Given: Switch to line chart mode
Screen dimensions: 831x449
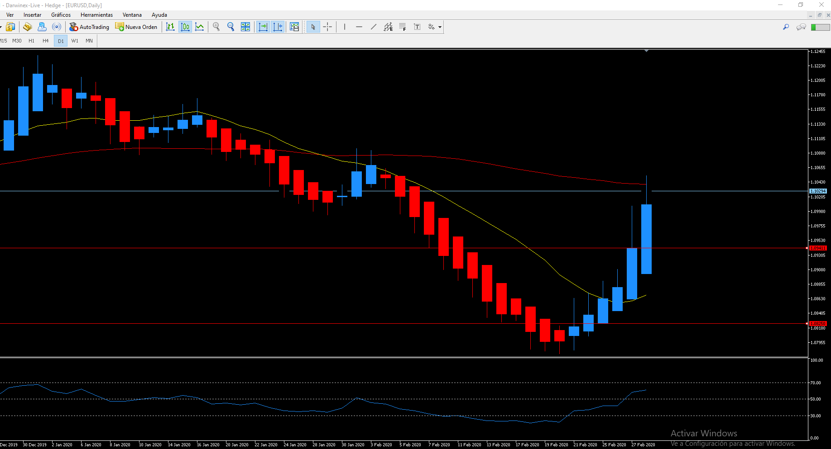Looking at the screenshot, I should [x=200, y=27].
